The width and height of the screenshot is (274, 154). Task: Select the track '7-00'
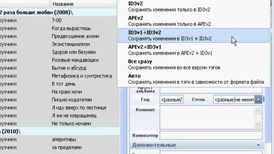(57, 21)
